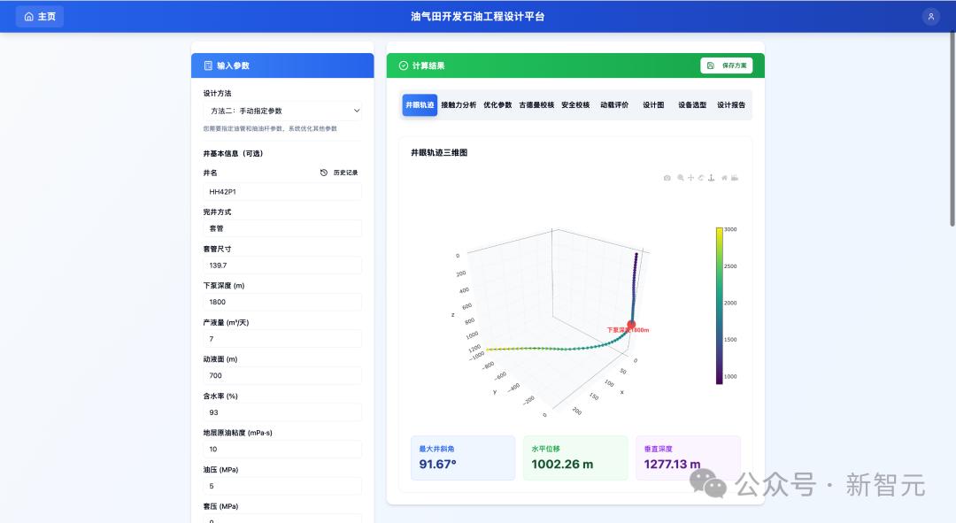Select the zoom tool in the plot toolbar
Image resolution: width=956 pixels, height=523 pixels.
pos(681,178)
